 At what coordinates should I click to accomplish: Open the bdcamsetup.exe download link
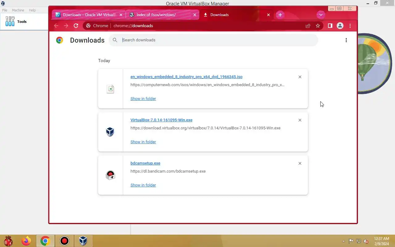tap(145, 163)
